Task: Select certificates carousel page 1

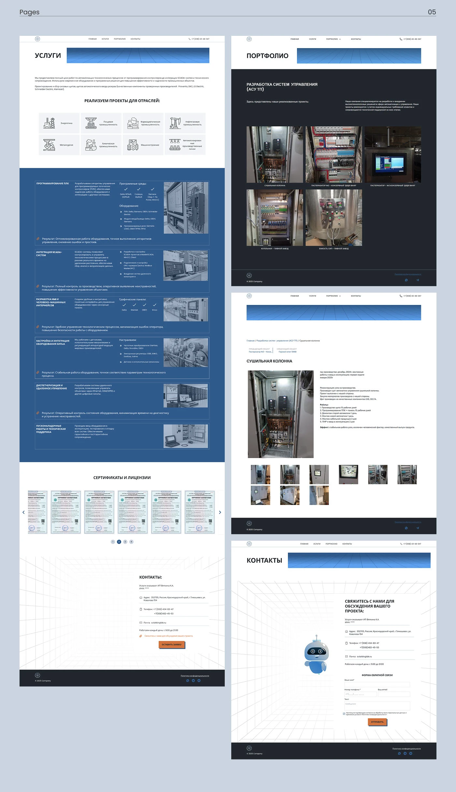Action: 113,542
